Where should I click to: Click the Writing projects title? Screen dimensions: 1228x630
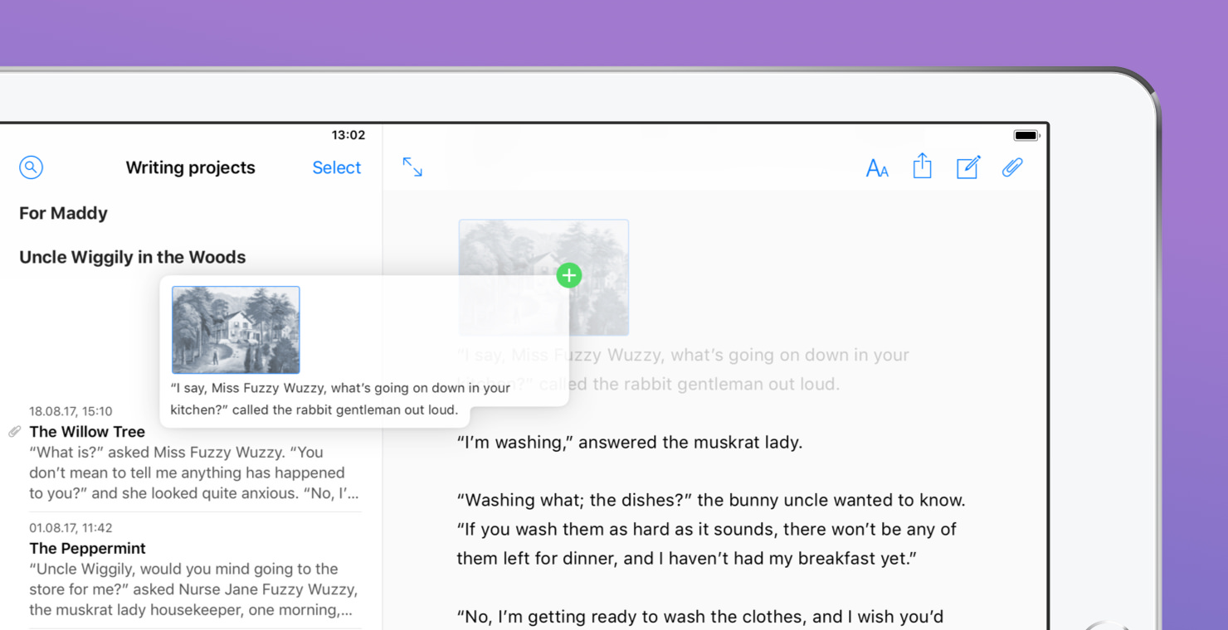(190, 167)
